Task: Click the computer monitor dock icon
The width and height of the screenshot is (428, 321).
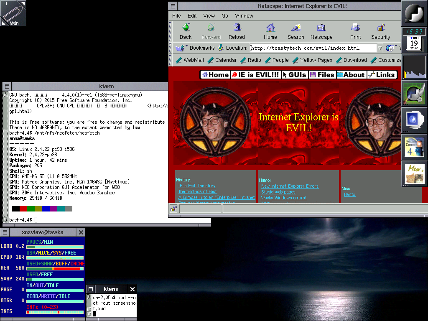Action: (x=414, y=120)
